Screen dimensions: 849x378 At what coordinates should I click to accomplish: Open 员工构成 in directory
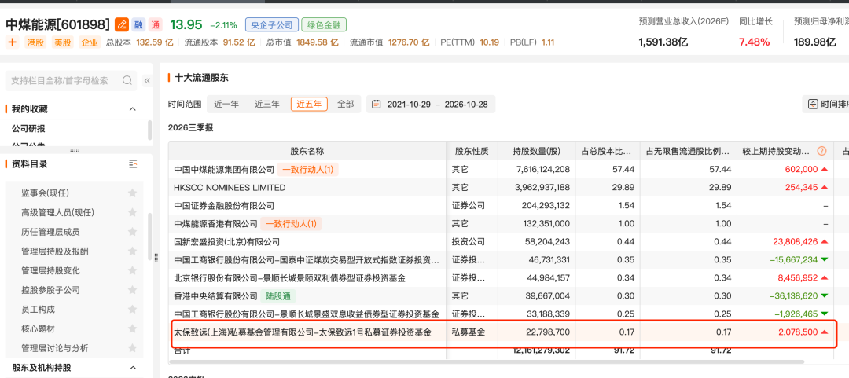click(x=38, y=309)
